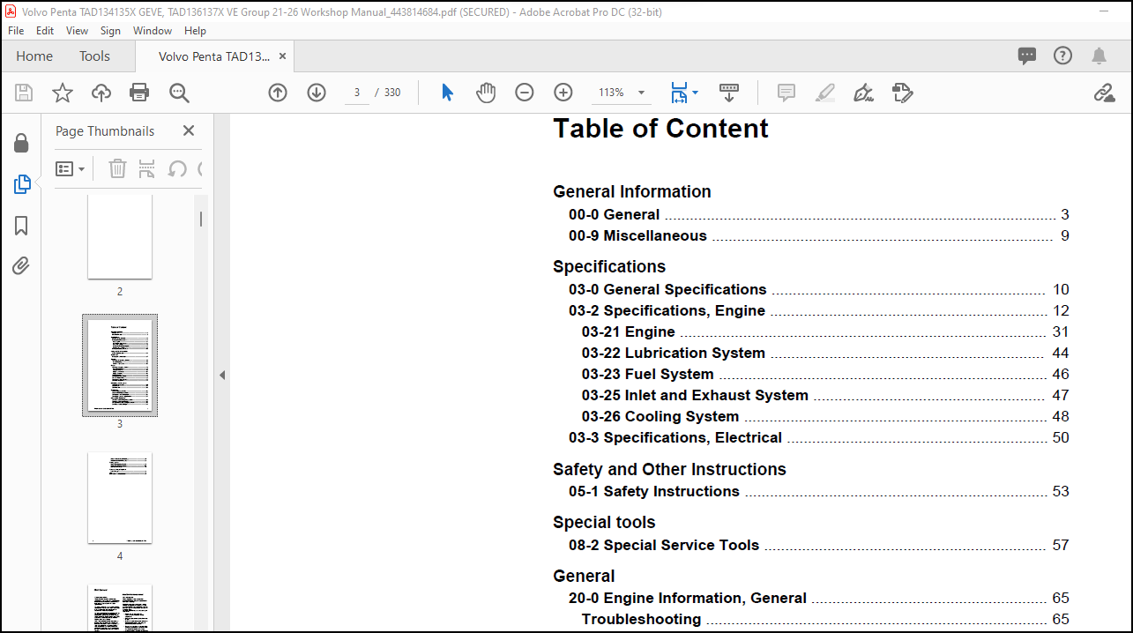Open 03-0 General Specifications entry
The height and width of the screenshot is (633, 1133).
click(818, 289)
